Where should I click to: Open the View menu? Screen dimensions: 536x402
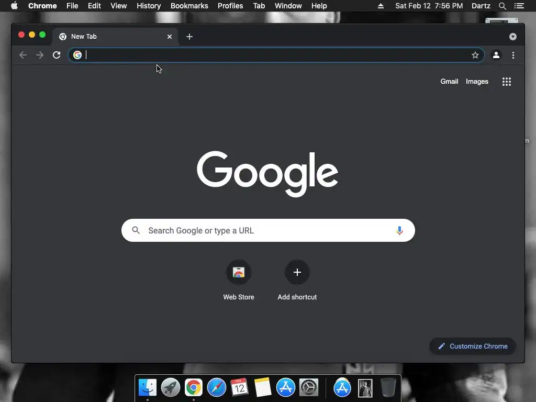pyautogui.click(x=119, y=6)
